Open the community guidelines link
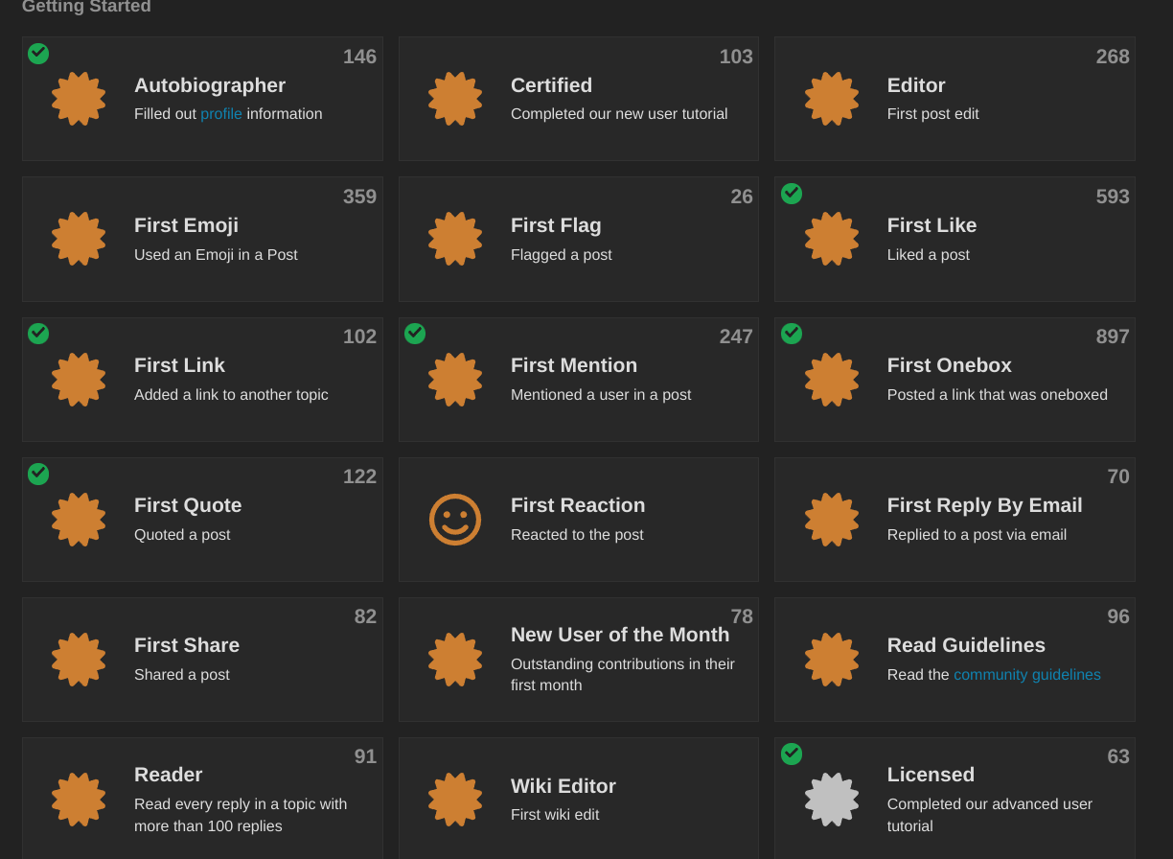The width and height of the screenshot is (1173, 859). point(1027,675)
